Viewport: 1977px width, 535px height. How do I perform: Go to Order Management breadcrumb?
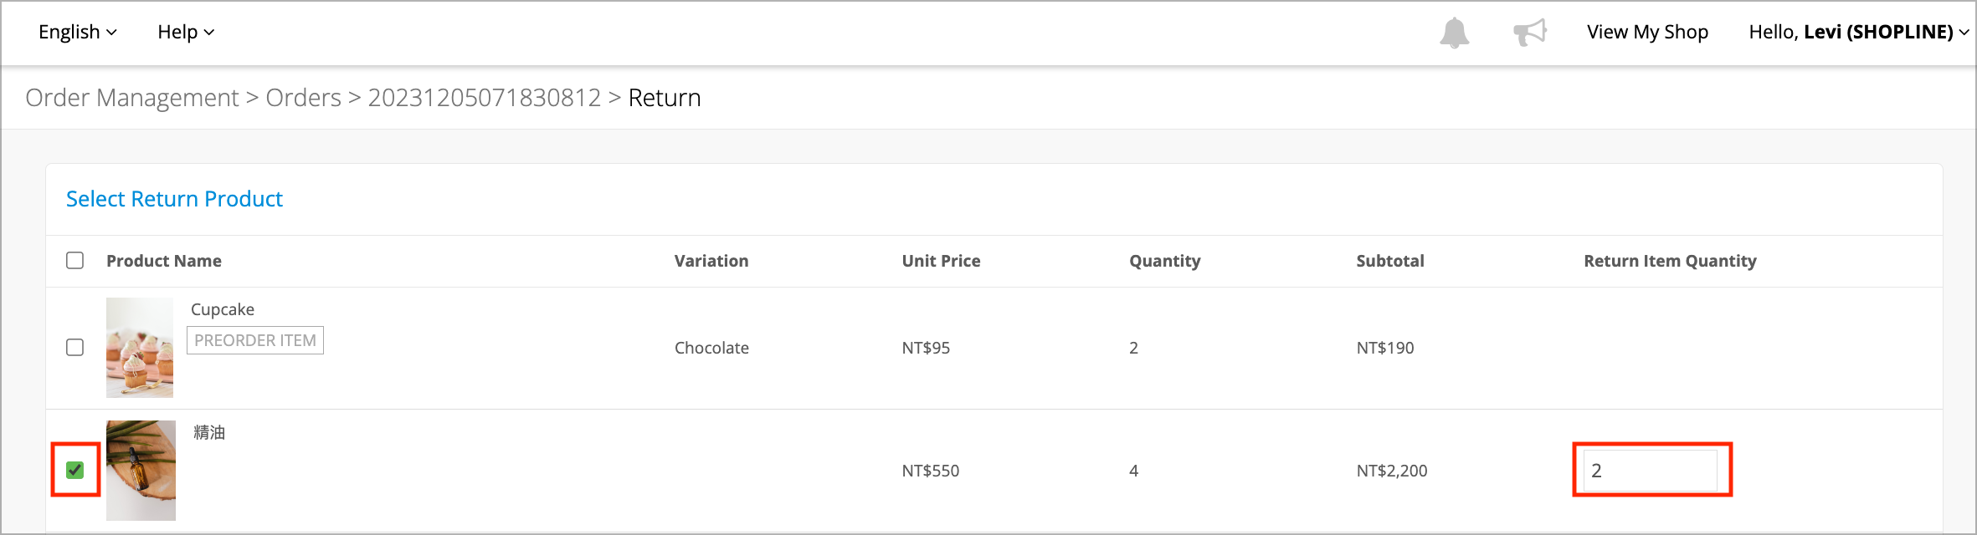132,98
